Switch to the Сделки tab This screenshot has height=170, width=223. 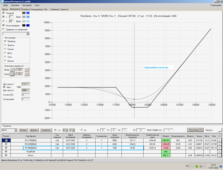coord(64,9)
